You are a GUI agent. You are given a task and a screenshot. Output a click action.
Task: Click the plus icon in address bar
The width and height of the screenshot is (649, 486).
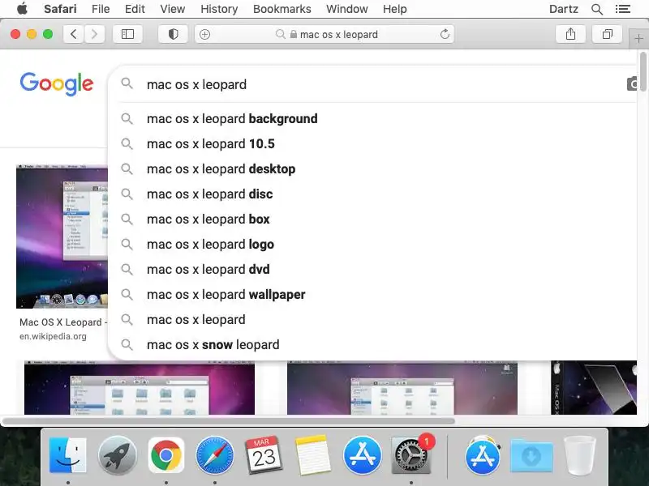(204, 34)
